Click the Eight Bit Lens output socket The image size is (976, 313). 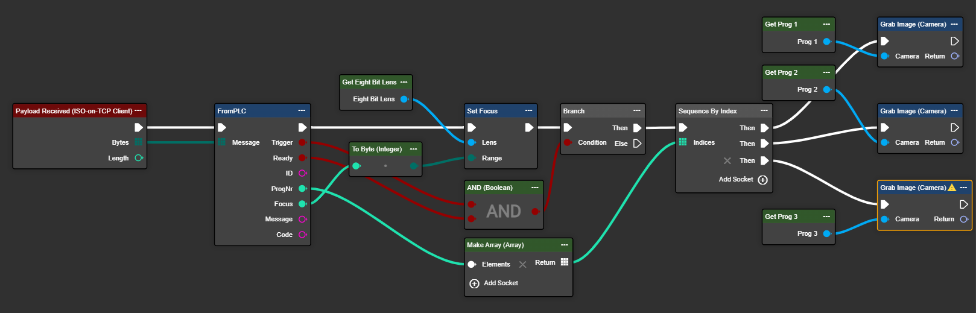coord(404,99)
